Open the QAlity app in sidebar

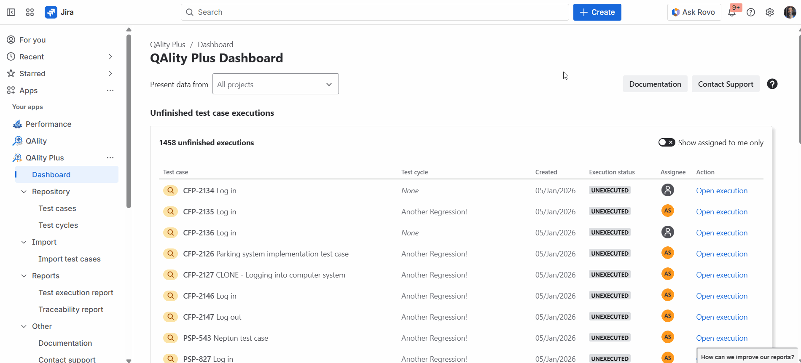pos(36,141)
